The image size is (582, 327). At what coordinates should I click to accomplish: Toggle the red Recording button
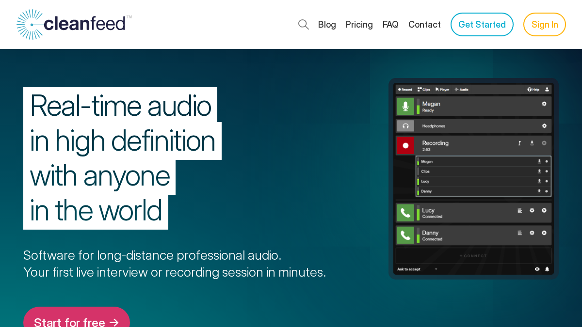click(x=405, y=145)
